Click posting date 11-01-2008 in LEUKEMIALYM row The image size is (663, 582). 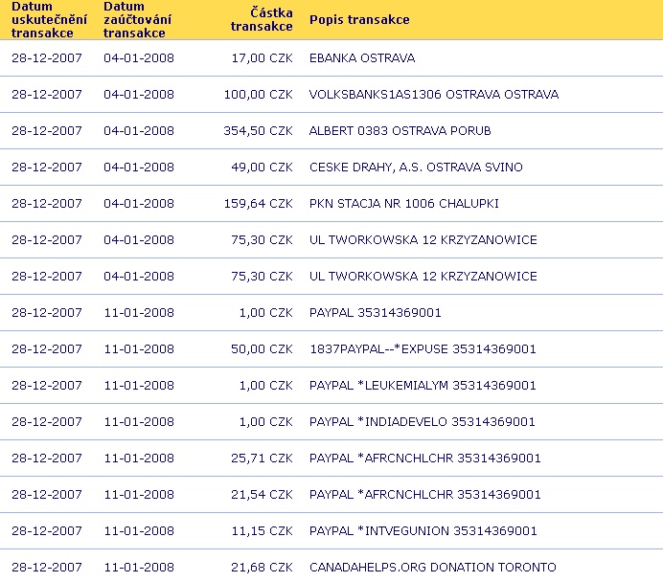(x=139, y=385)
